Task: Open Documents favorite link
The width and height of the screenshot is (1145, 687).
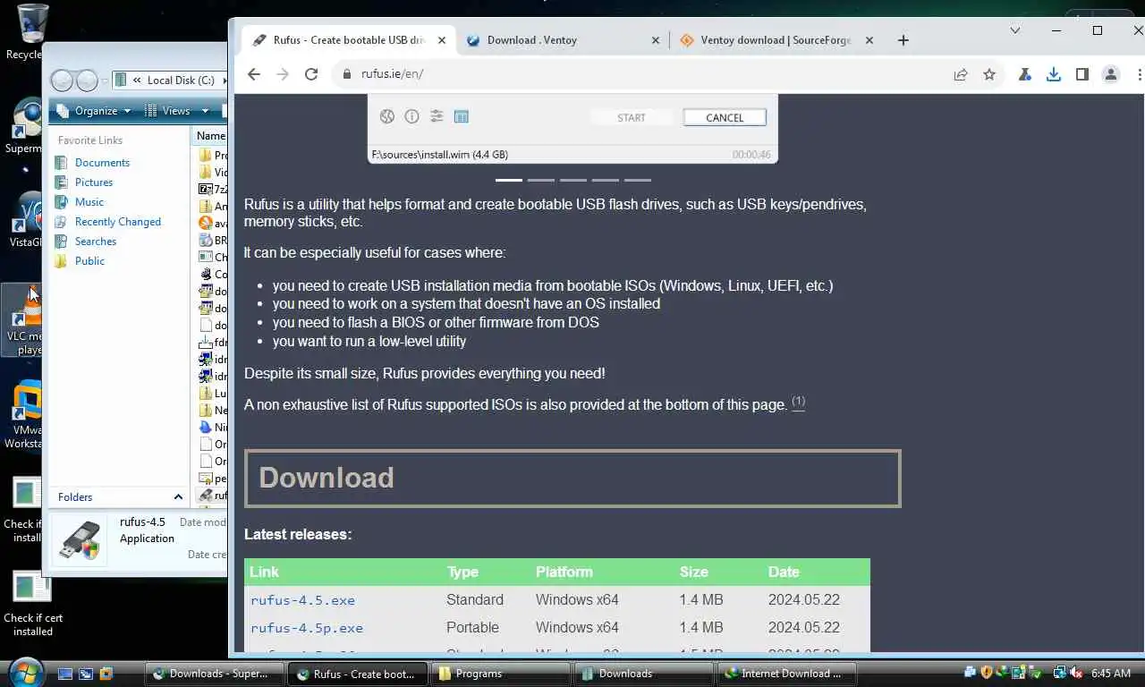Action: click(x=102, y=163)
